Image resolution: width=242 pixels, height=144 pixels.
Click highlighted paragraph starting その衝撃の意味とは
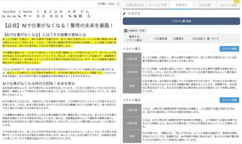click(59, 57)
